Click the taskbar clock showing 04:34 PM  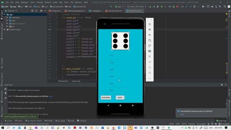pyautogui.click(x=218, y=128)
